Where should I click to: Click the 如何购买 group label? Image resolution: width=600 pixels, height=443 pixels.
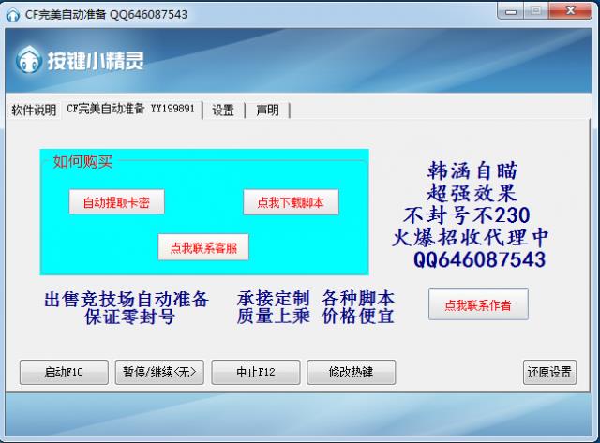point(82,162)
